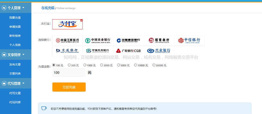Select the 10000 元 amount radio
Image resolution: width=262 pixels, height=114 pixels.
tap(135, 65)
